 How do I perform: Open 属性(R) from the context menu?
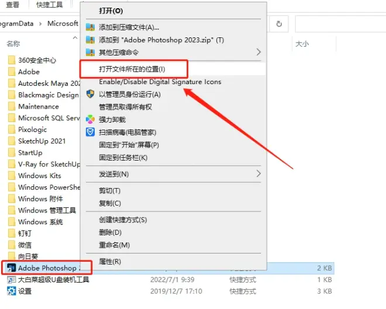[x=110, y=262]
